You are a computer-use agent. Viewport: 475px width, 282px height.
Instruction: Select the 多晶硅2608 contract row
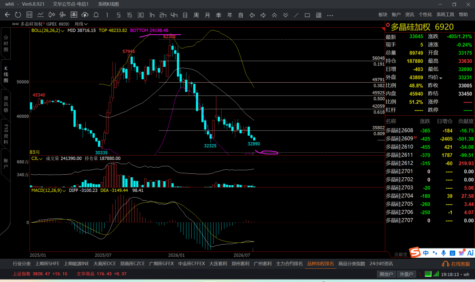click(x=430, y=131)
